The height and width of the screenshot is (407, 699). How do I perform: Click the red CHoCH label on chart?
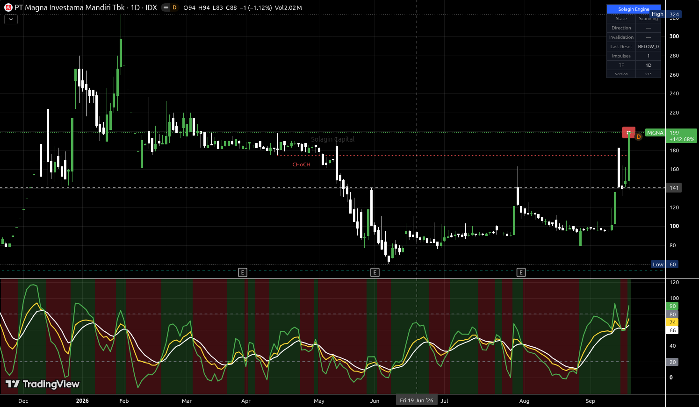click(x=301, y=164)
